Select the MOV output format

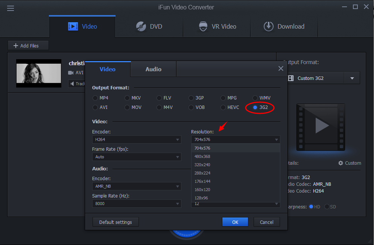(x=133, y=107)
